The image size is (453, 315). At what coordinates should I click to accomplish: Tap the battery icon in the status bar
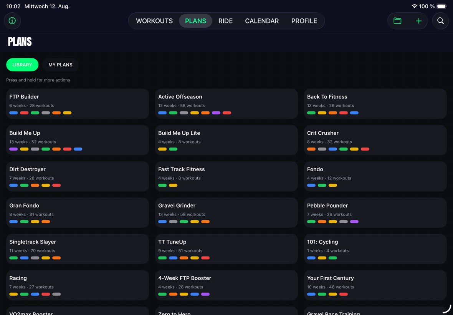[442, 6]
